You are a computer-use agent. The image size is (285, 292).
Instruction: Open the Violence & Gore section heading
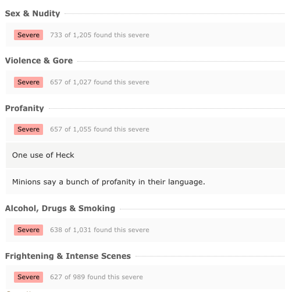click(x=39, y=60)
